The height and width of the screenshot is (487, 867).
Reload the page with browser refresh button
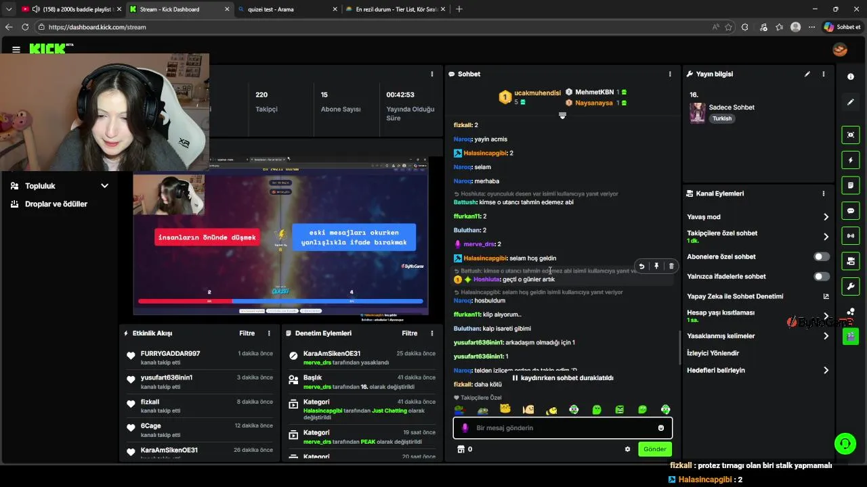coord(25,27)
